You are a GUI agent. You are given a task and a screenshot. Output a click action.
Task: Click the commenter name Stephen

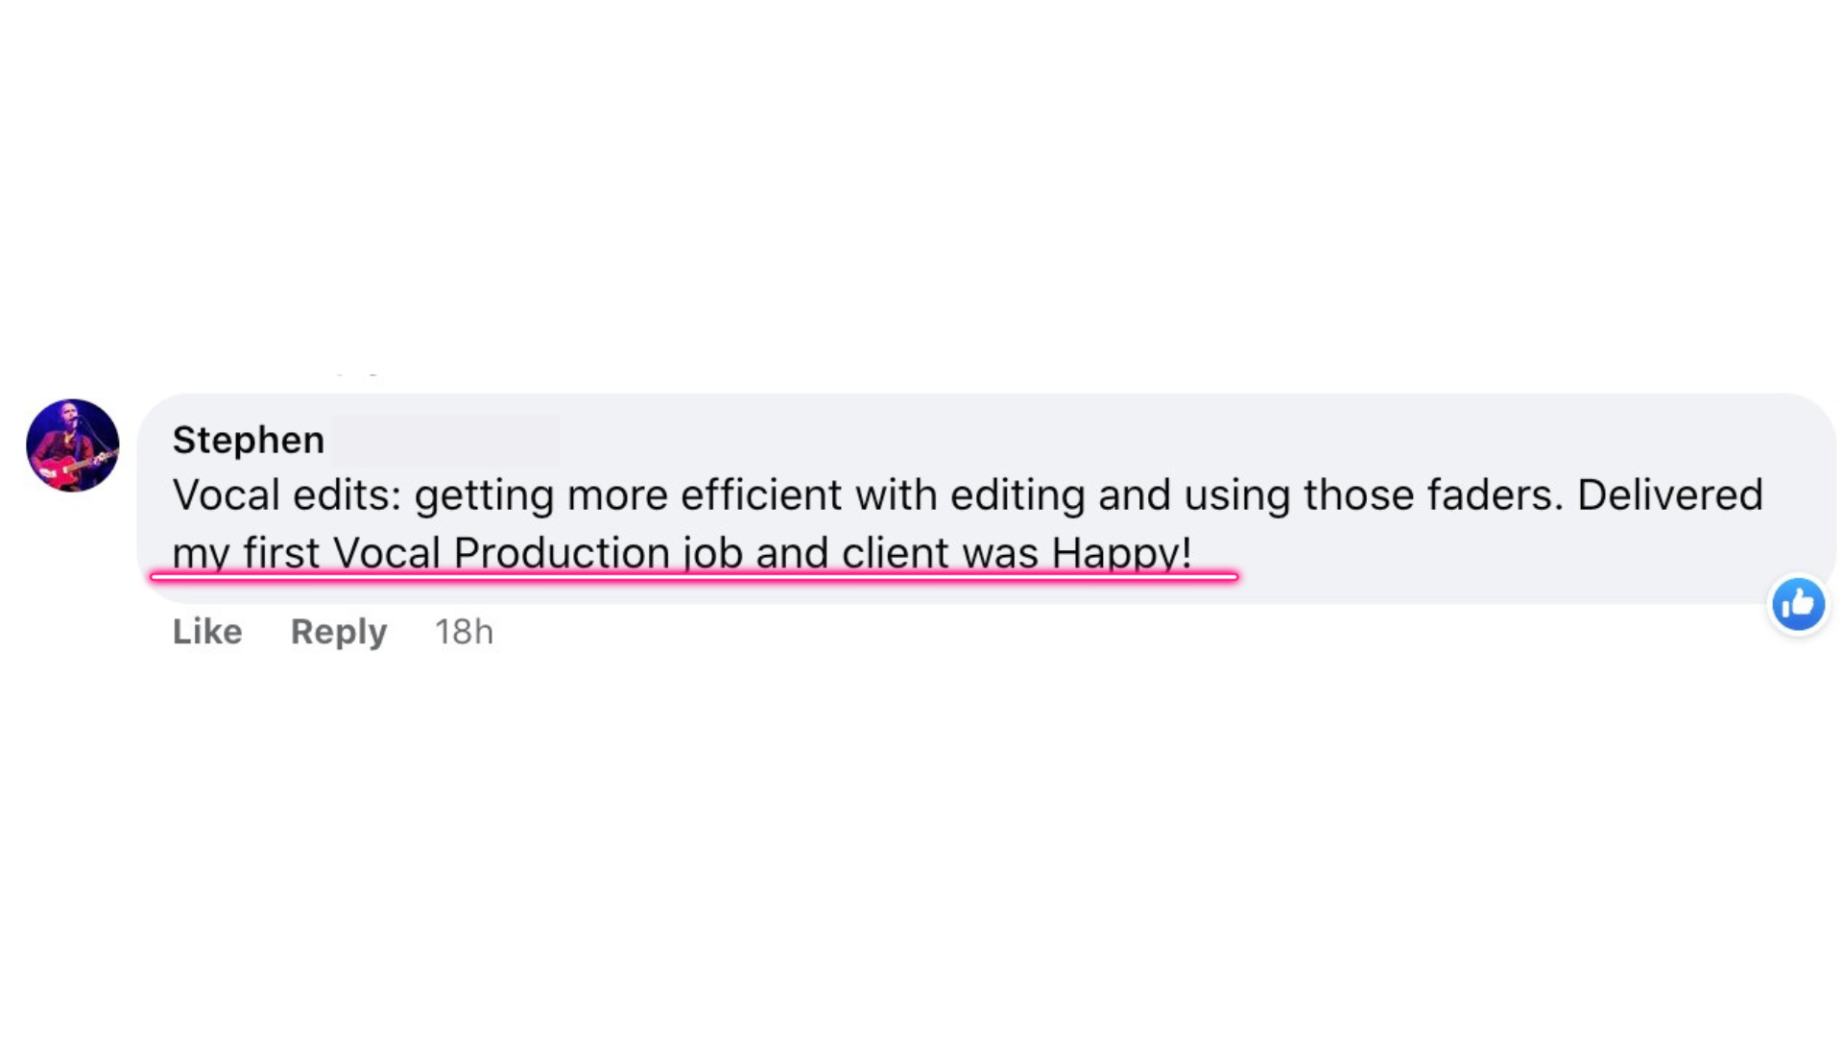coord(249,440)
